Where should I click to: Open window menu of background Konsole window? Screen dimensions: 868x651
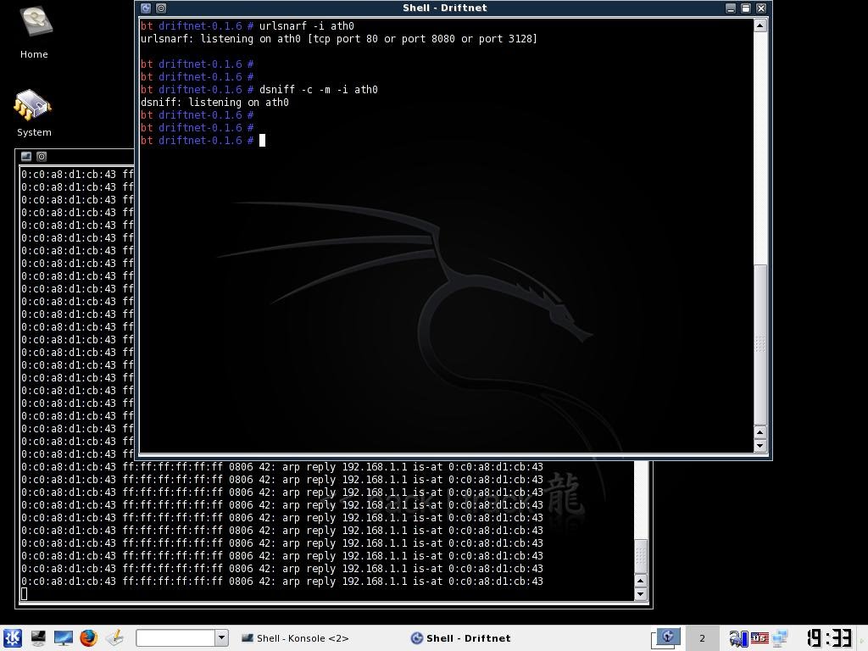pyautogui.click(x=26, y=156)
